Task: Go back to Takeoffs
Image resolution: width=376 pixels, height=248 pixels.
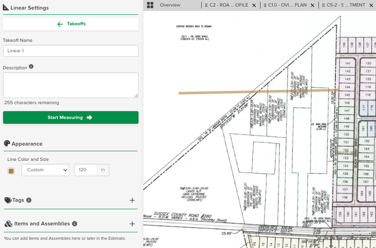Action: click(x=71, y=24)
